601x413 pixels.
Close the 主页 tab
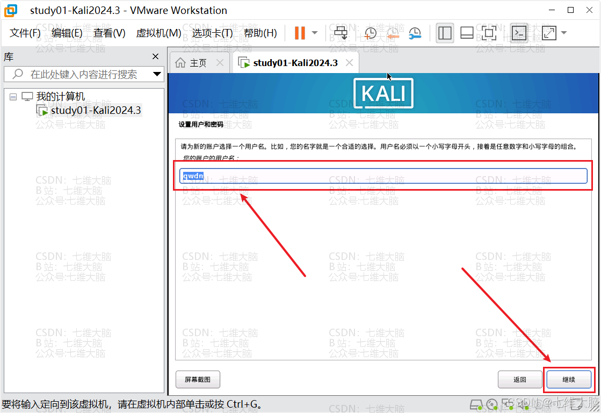click(x=220, y=63)
